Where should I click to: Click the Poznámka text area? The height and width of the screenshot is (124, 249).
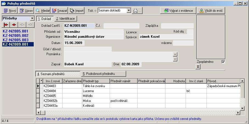[x=118, y=57]
